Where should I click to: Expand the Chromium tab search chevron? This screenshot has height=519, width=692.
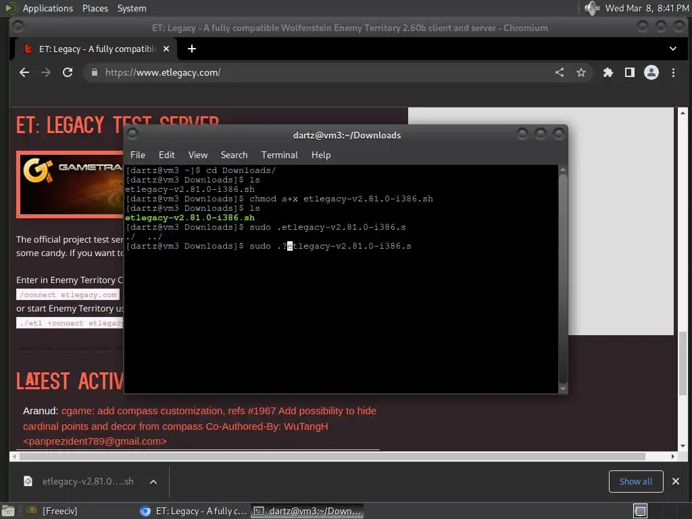pos(672,49)
